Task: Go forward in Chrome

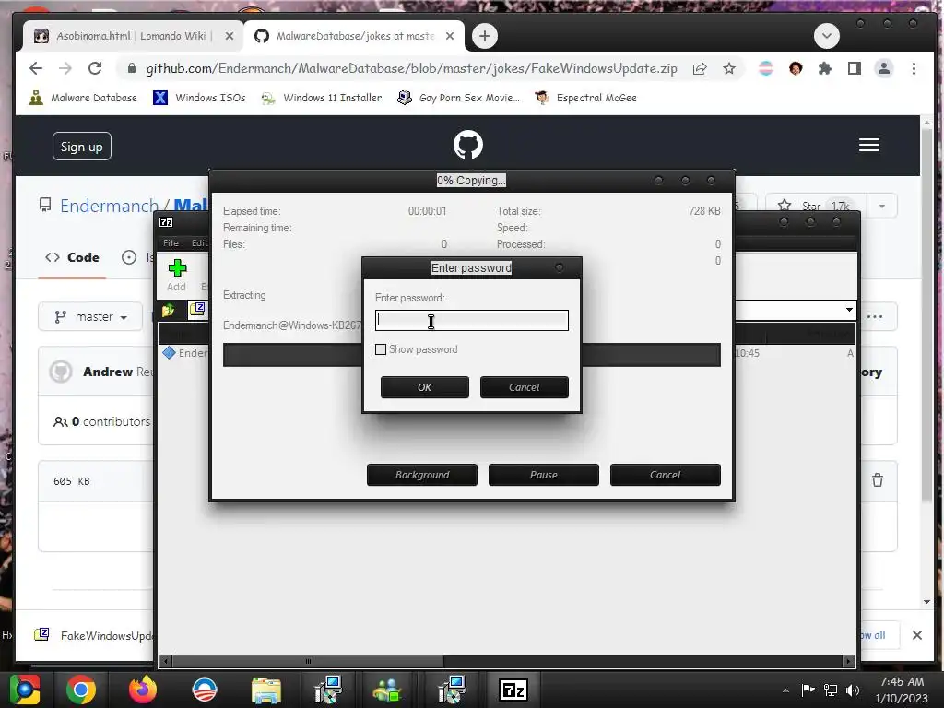Action: point(65,68)
